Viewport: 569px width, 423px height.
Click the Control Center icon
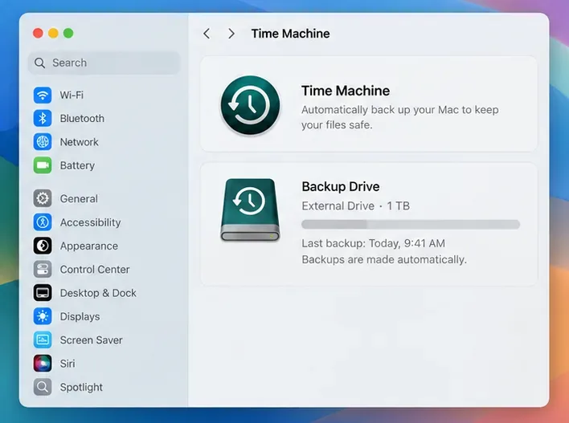tap(43, 270)
